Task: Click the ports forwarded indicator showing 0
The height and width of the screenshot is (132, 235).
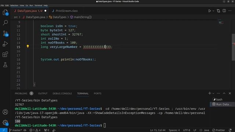Action: click(x=47, y=130)
